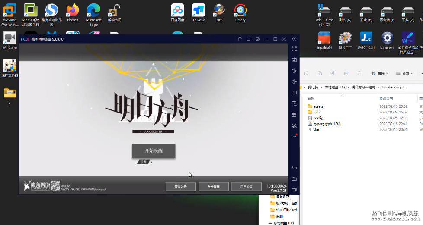423x225 pixels.
Task: Open Inpaint64 desktop shortcut
Action: pos(324,41)
